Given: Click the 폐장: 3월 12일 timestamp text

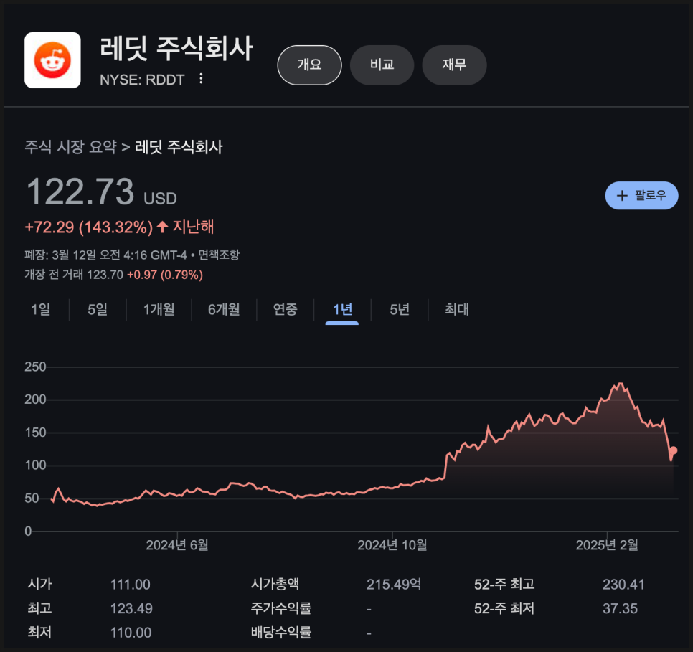Looking at the screenshot, I should coord(105,255).
